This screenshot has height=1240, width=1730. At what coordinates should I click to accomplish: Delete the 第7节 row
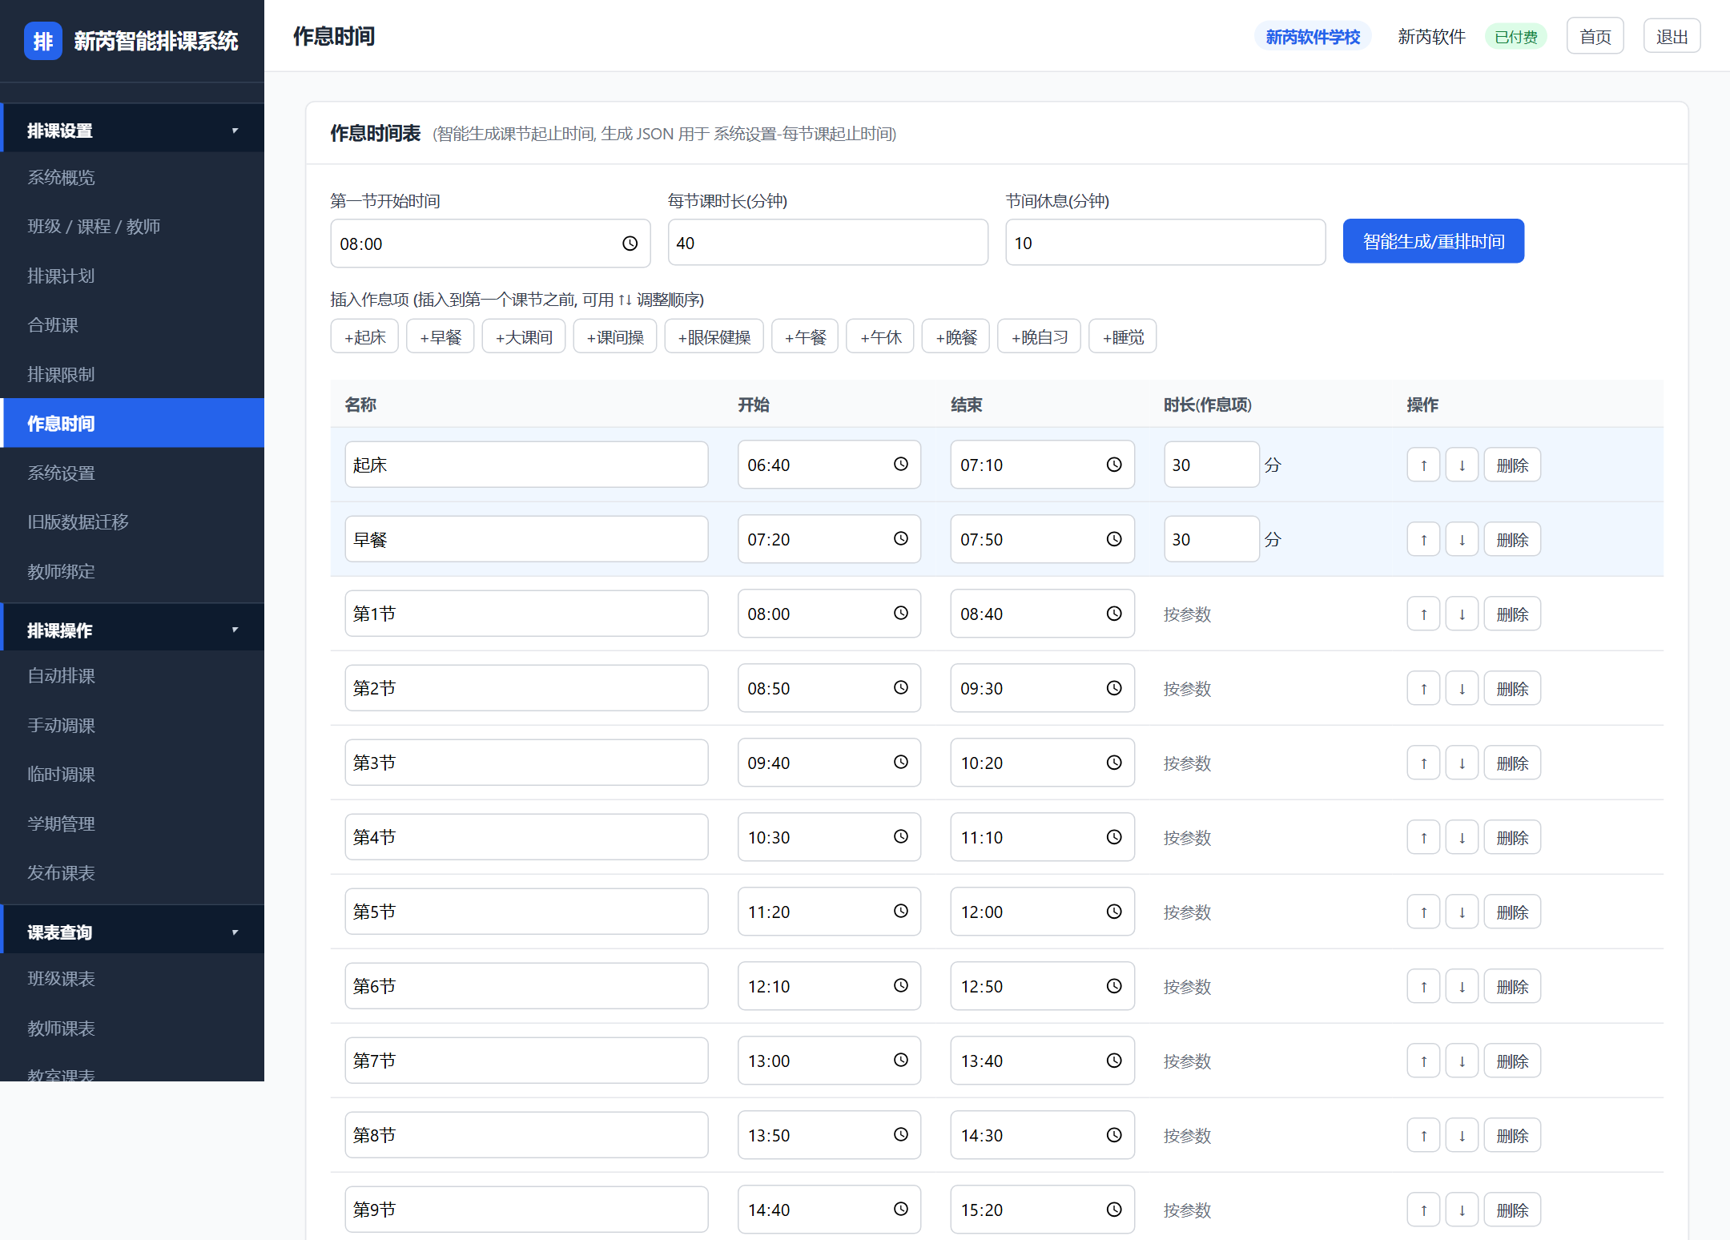coord(1512,1061)
